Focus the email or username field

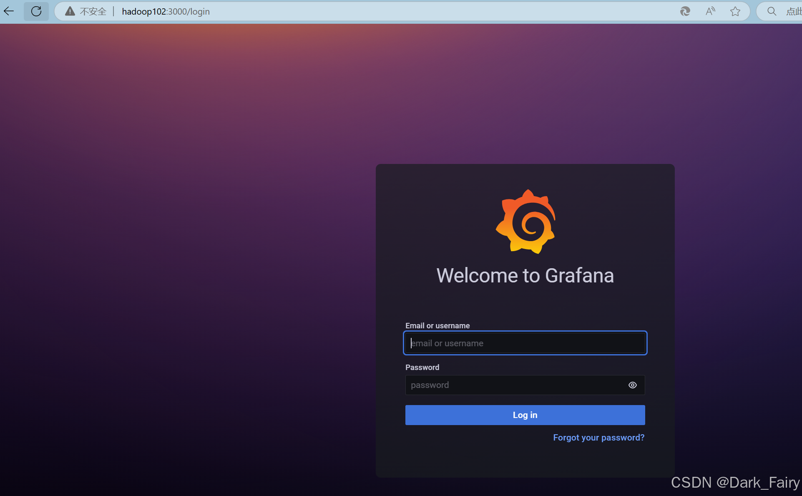525,343
